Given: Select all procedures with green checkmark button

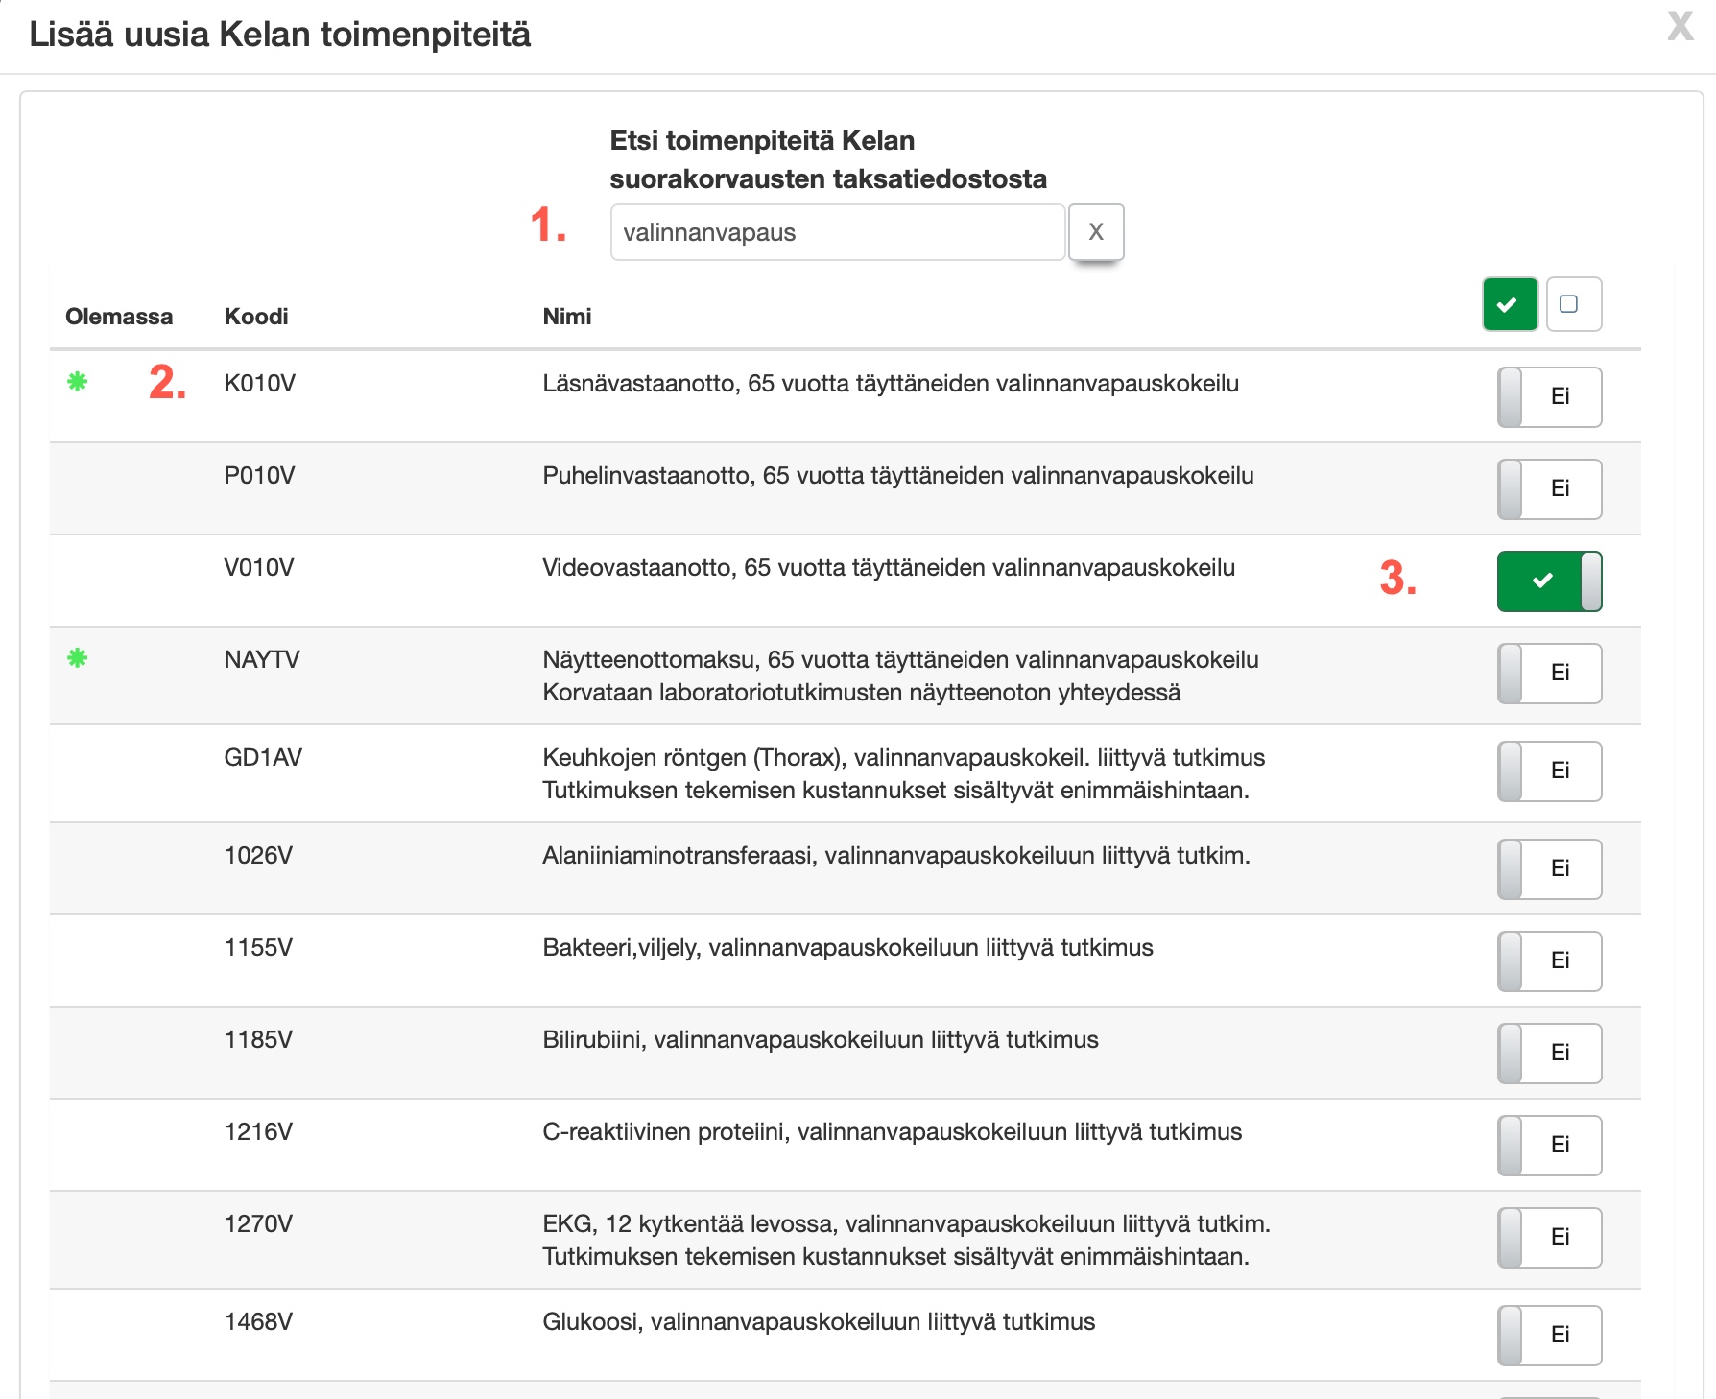Looking at the screenshot, I should [x=1509, y=304].
